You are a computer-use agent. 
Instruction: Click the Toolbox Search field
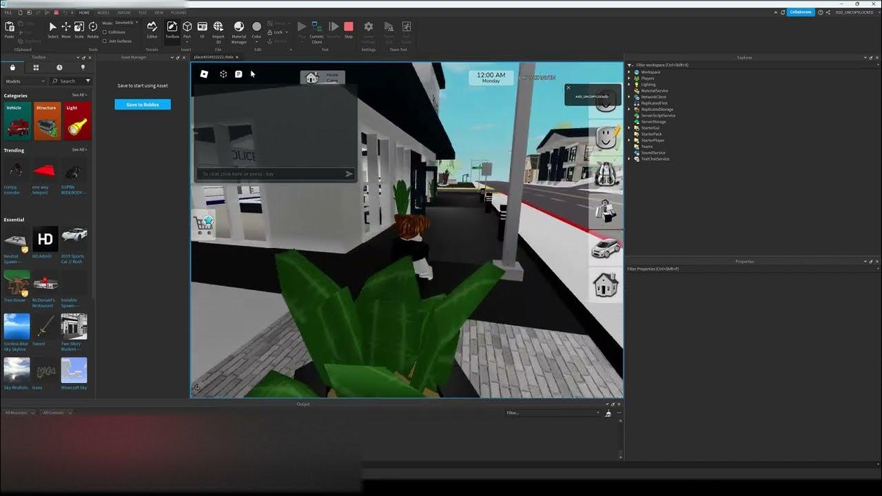[69, 81]
